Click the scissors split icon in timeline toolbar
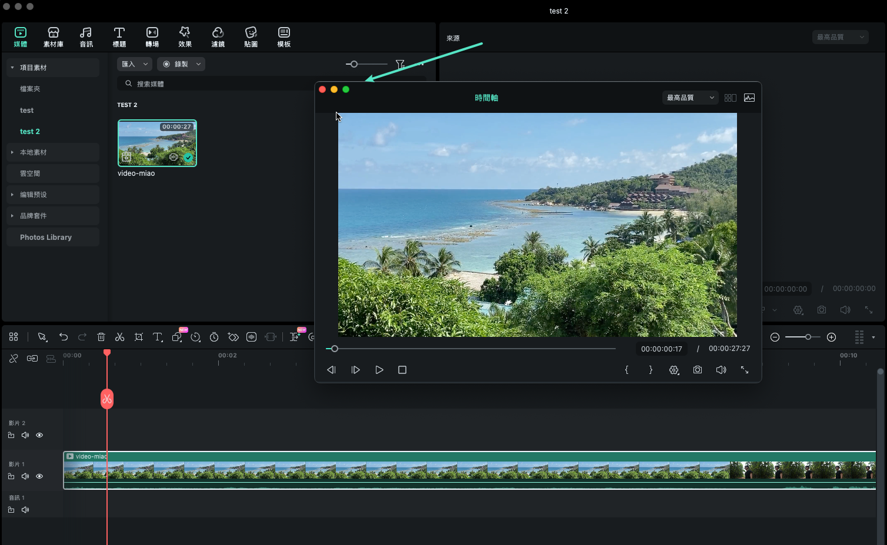Viewport: 887px width, 545px height. 119,337
